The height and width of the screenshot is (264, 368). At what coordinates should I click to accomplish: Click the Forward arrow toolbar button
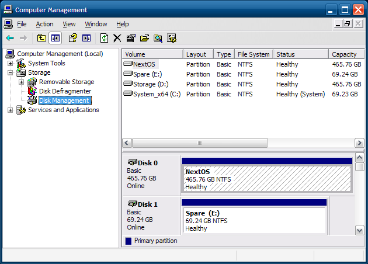[x=23, y=38]
